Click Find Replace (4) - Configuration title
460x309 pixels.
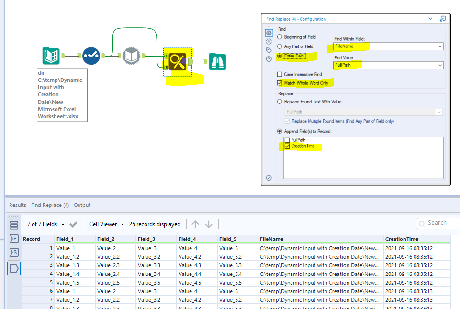pyautogui.click(x=296, y=19)
